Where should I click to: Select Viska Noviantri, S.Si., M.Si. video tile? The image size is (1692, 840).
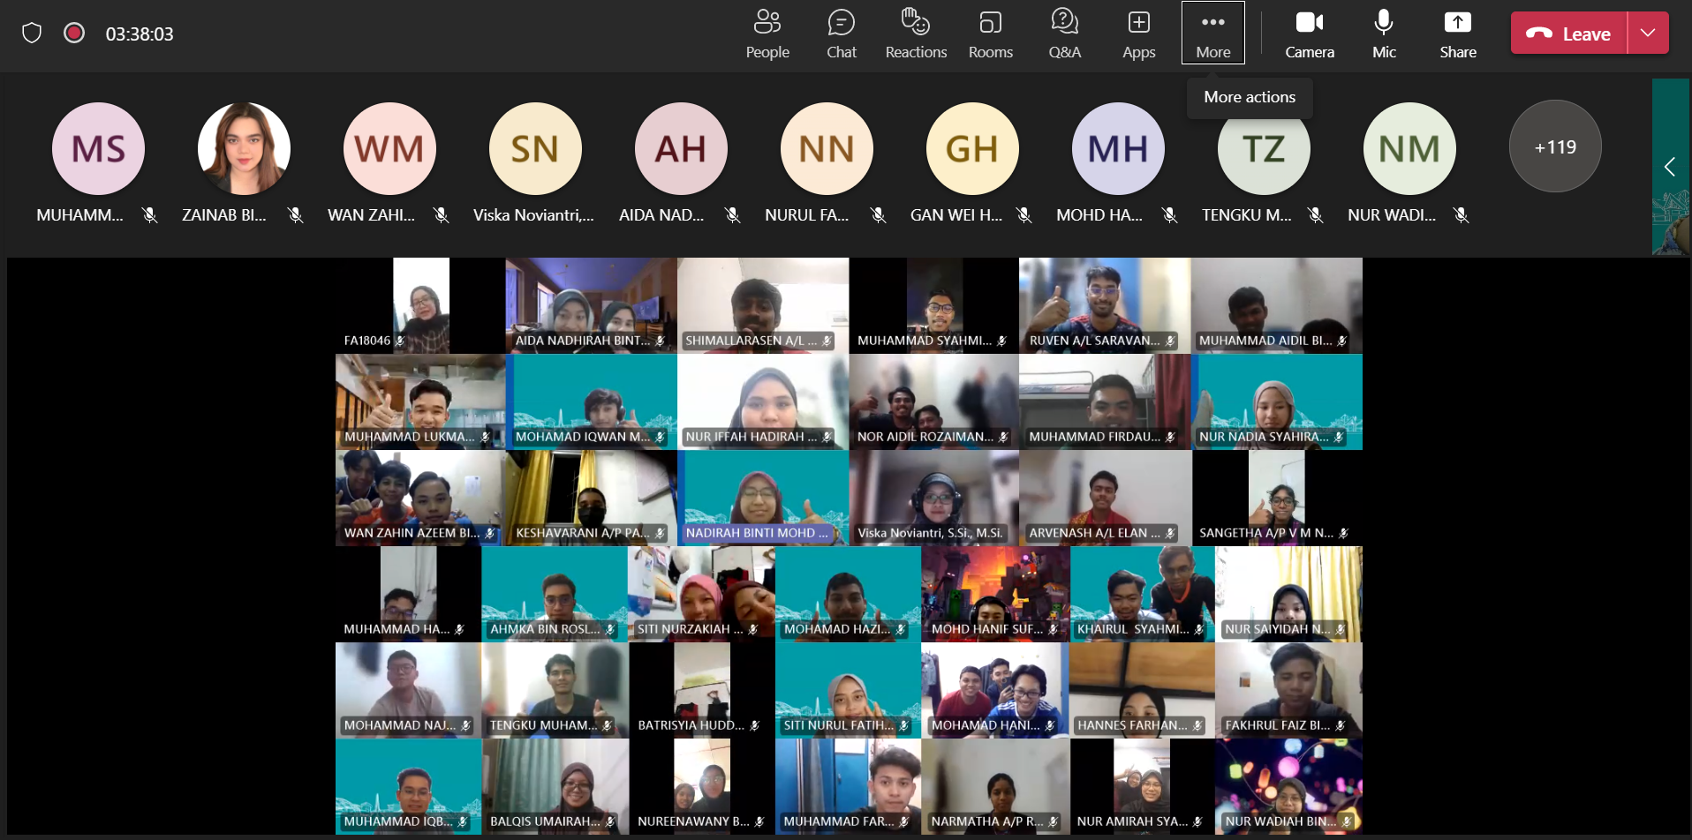click(x=933, y=498)
